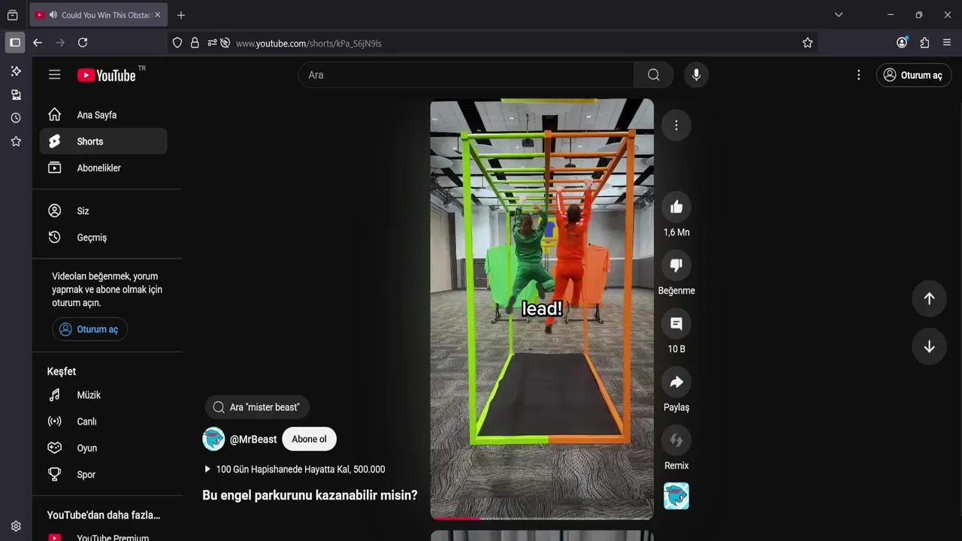Open YouTube settings three-dot menu in header
Viewport: 962px width, 541px height.
858,75
